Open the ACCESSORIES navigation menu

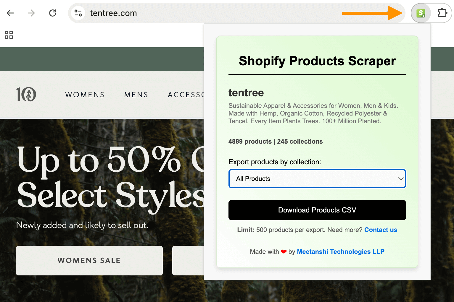[186, 95]
